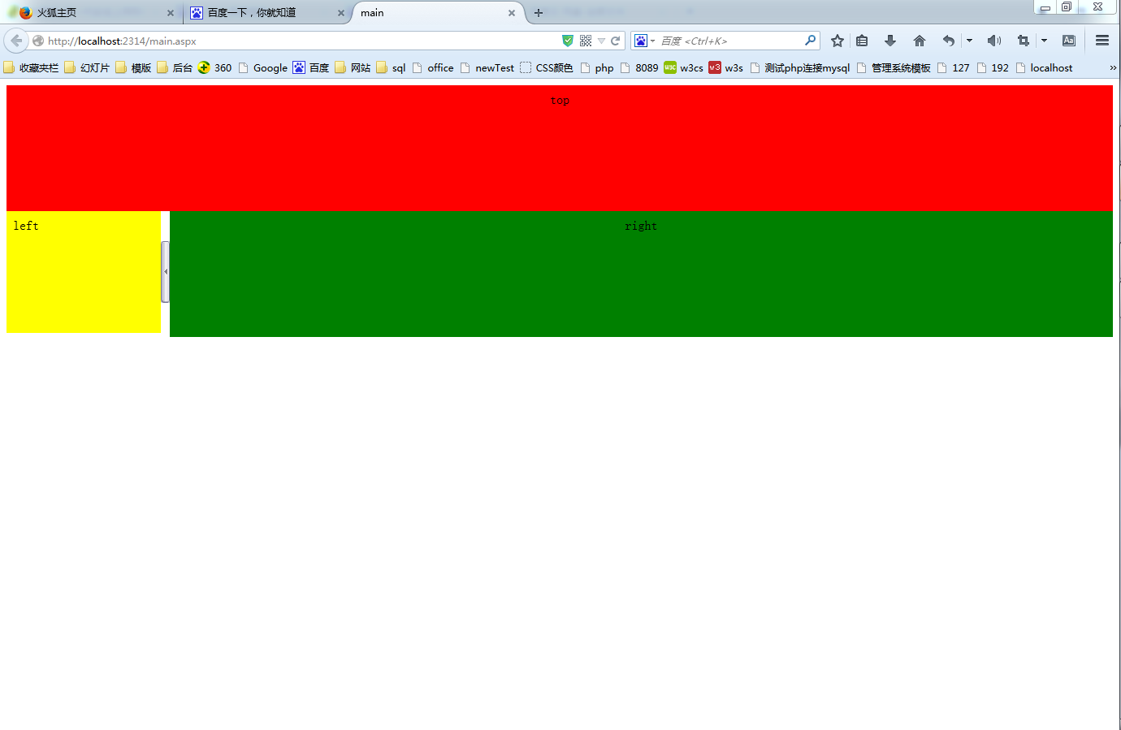Select the main tab
The height and width of the screenshot is (730, 1121).
pyautogui.click(x=439, y=13)
